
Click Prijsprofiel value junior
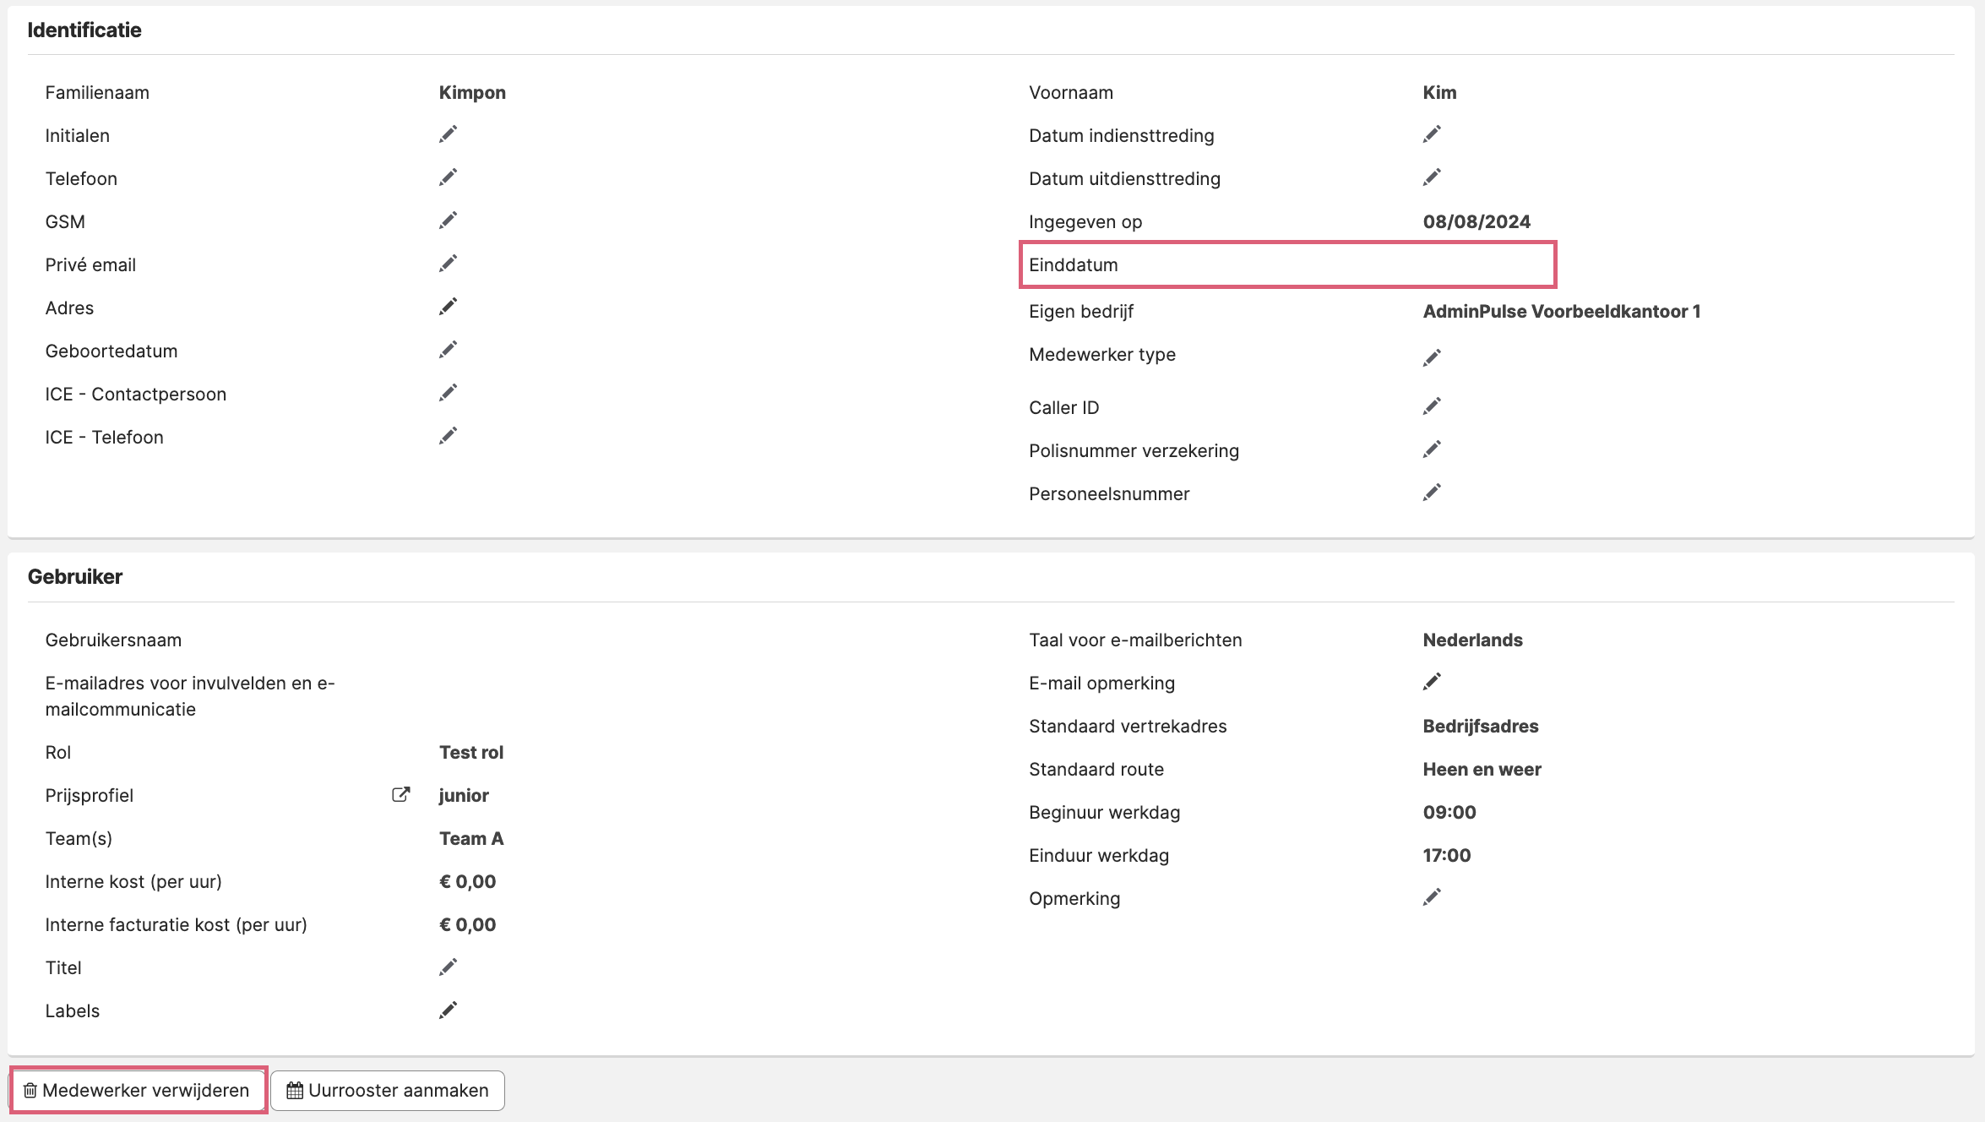[x=464, y=796]
